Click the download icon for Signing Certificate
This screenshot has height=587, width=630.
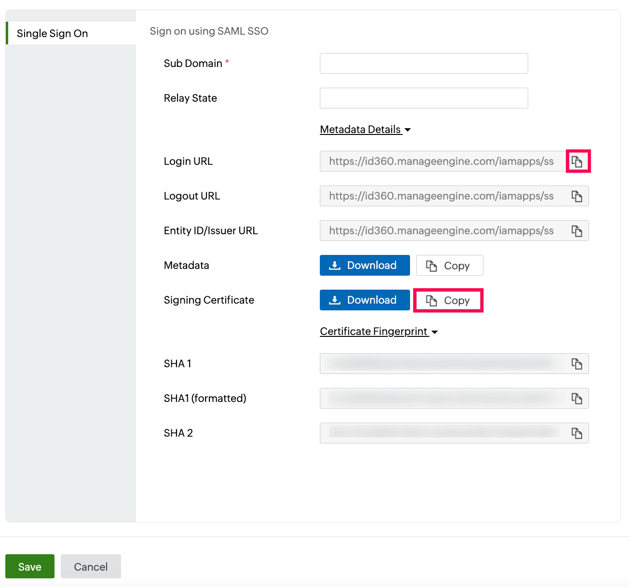click(334, 300)
